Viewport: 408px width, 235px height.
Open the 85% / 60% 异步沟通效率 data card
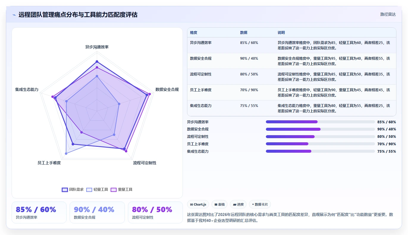[39, 212]
